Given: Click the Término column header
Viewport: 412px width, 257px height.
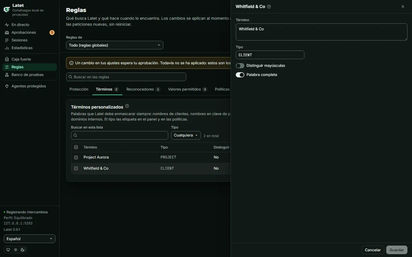Looking at the screenshot, I should coord(90,147).
